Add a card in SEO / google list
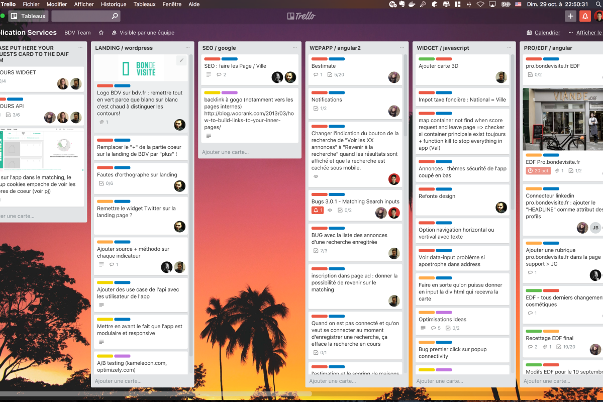 [x=225, y=152]
